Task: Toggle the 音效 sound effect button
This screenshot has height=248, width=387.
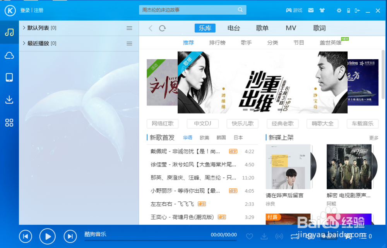Action: coord(329,236)
